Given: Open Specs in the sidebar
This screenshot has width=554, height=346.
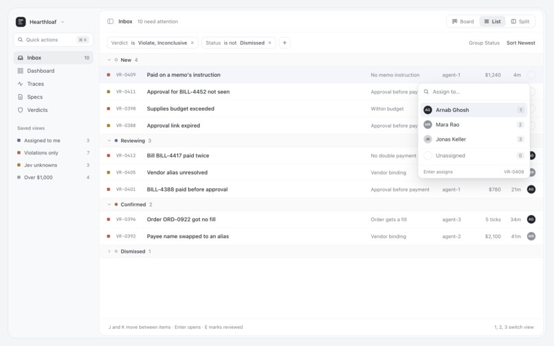Looking at the screenshot, I should point(54,97).
